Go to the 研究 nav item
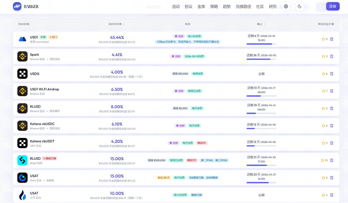The width and height of the screenshot is (348, 203). click(273, 6)
